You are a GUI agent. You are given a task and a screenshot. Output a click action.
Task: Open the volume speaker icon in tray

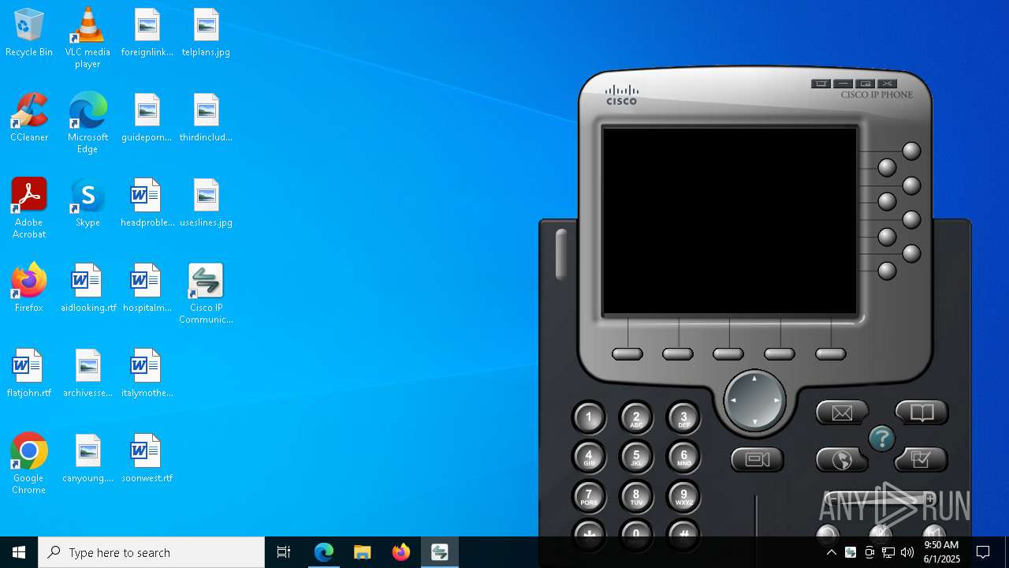click(x=907, y=552)
